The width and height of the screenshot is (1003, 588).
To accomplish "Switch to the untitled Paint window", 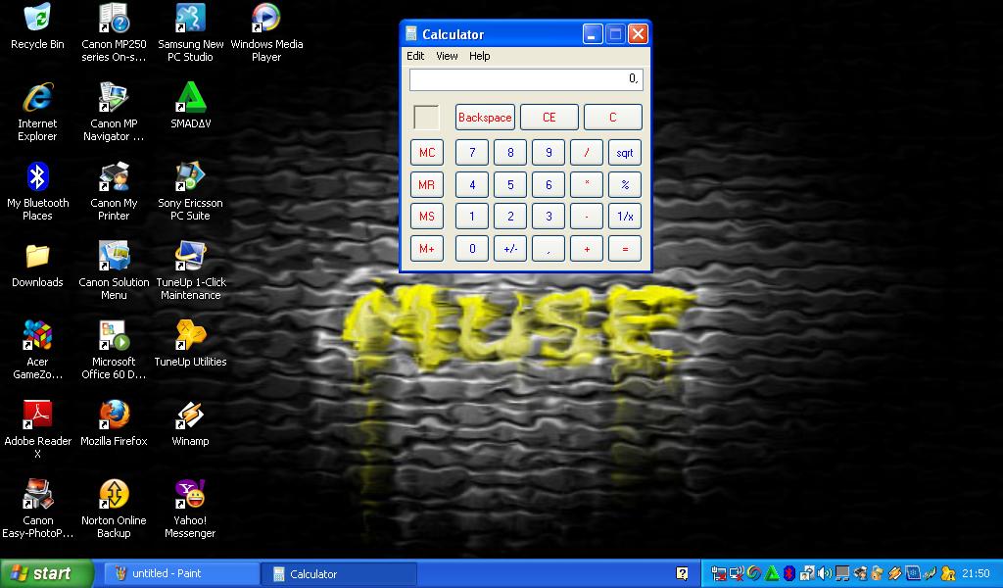I will pos(180,573).
